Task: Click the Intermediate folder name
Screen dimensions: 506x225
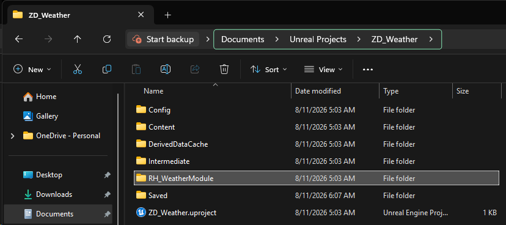Action: coord(169,161)
